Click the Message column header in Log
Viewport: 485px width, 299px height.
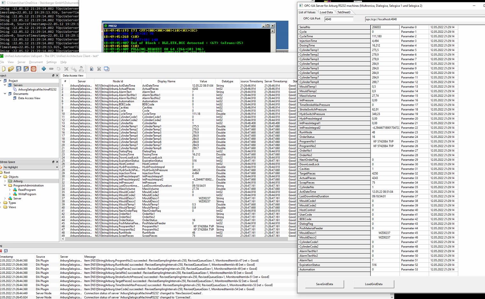tap(90, 257)
